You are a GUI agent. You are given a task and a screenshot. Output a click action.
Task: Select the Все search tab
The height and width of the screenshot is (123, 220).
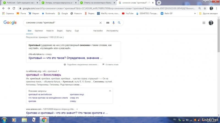(x=29, y=31)
